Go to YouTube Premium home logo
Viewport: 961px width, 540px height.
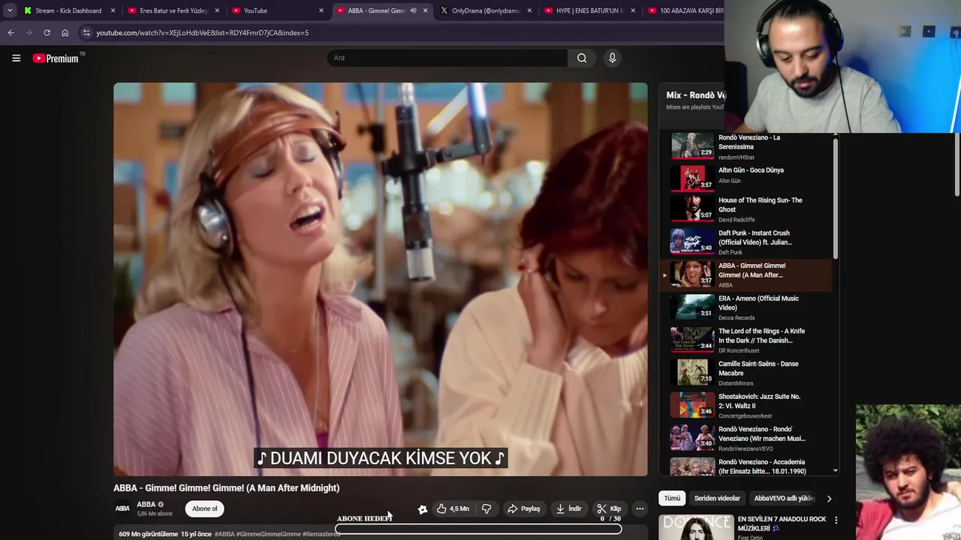point(57,58)
